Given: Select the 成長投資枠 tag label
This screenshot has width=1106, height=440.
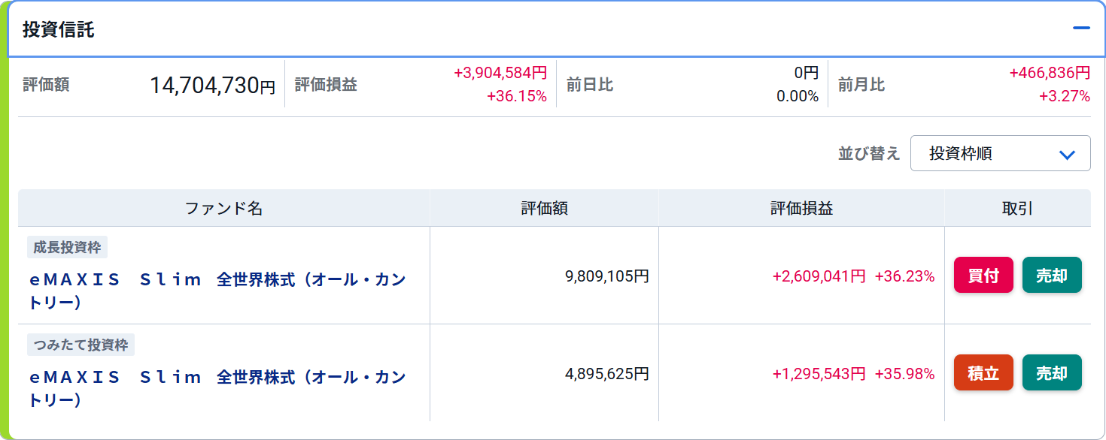Looking at the screenshot, I should pos(68,247).
